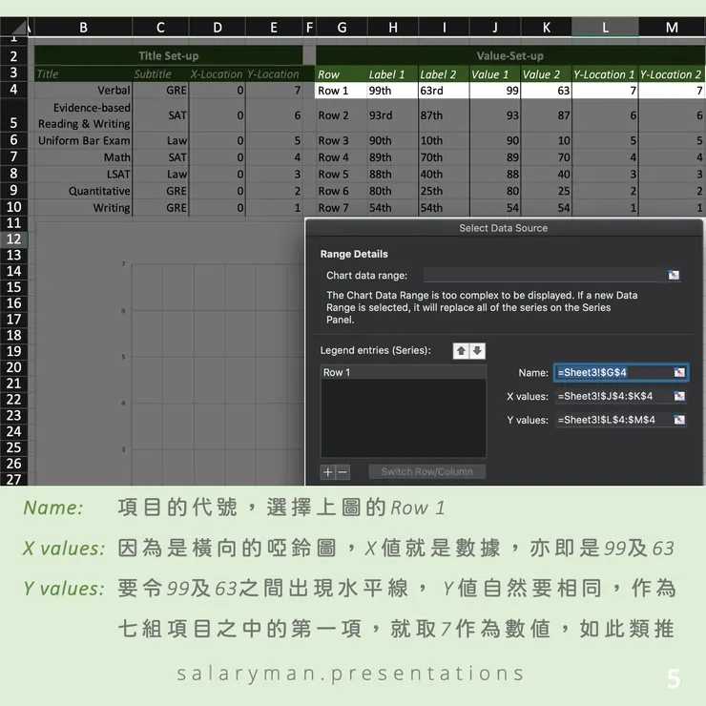The height and width of the screenshot is (706, 706).
Task: Add a new series with plus button
Action: pyautogui.click(x=328, y=472)
